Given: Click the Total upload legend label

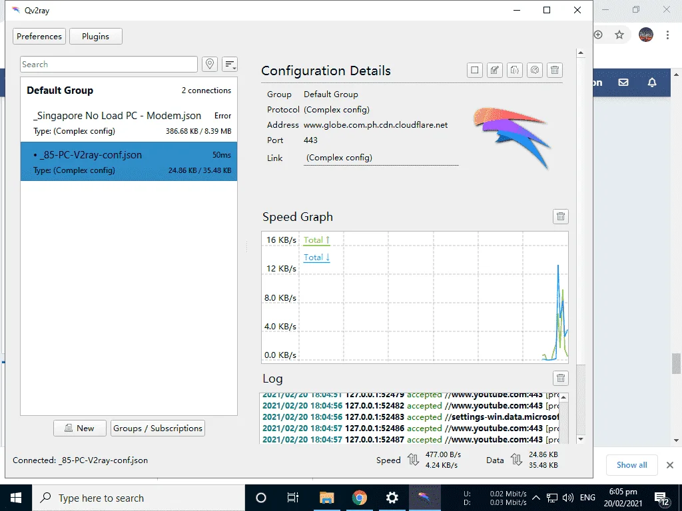Looking at the screenshot, I should click(316, 240).
